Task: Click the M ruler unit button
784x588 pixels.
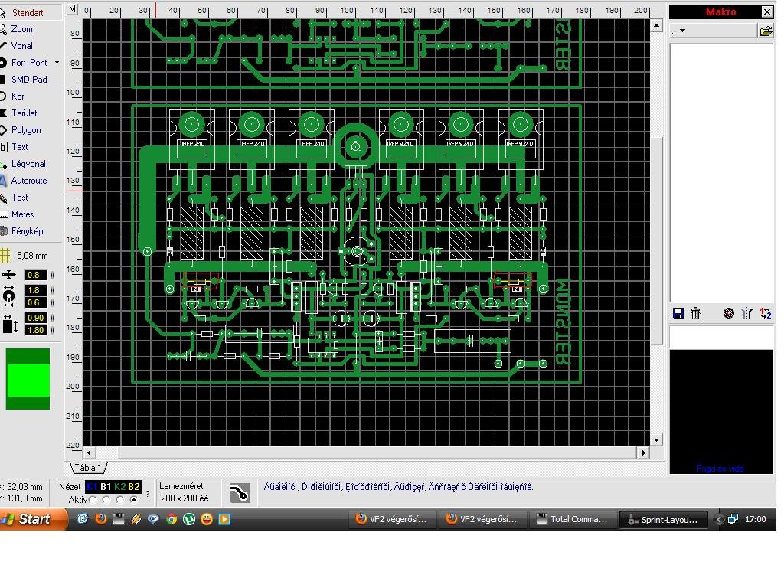Action: click(73, 9)
